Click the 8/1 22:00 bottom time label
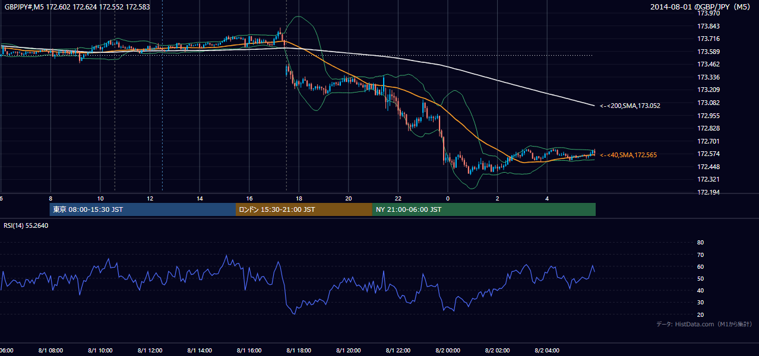The width and height of the screenshot is (759, 356). [399, 351]
